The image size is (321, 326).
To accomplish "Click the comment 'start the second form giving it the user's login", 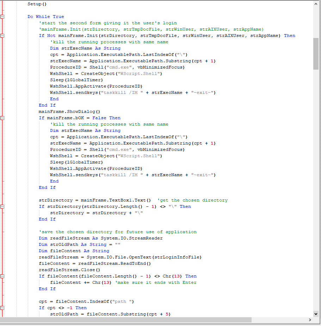I will [108, 23].
